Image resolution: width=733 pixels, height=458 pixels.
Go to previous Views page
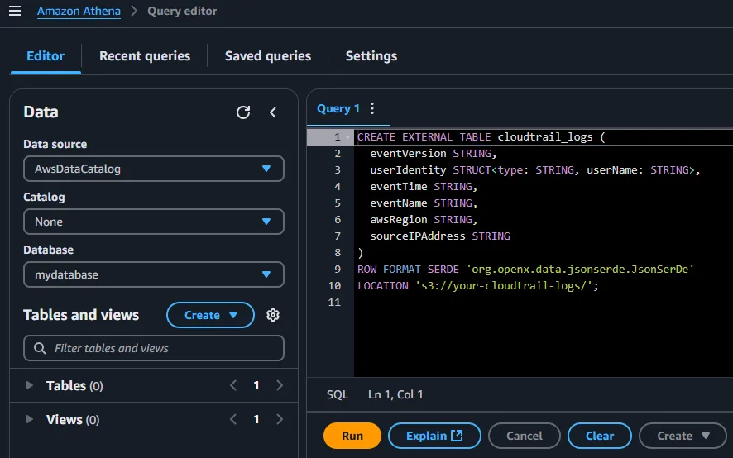click(233, 419)
